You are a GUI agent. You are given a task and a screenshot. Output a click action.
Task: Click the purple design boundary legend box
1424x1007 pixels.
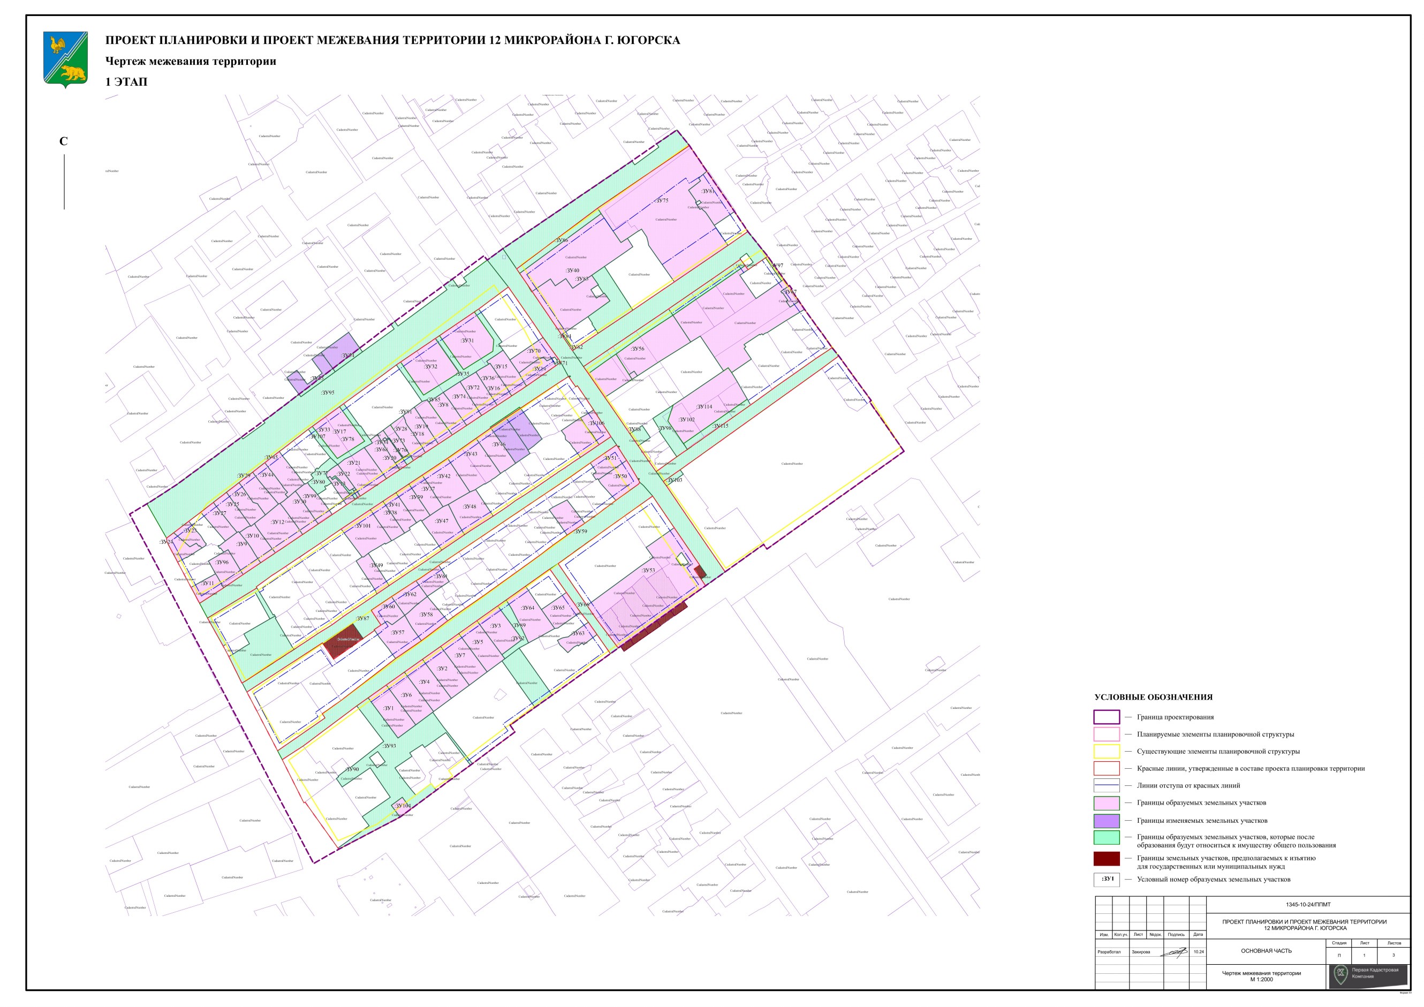[x=1107, y=717]
